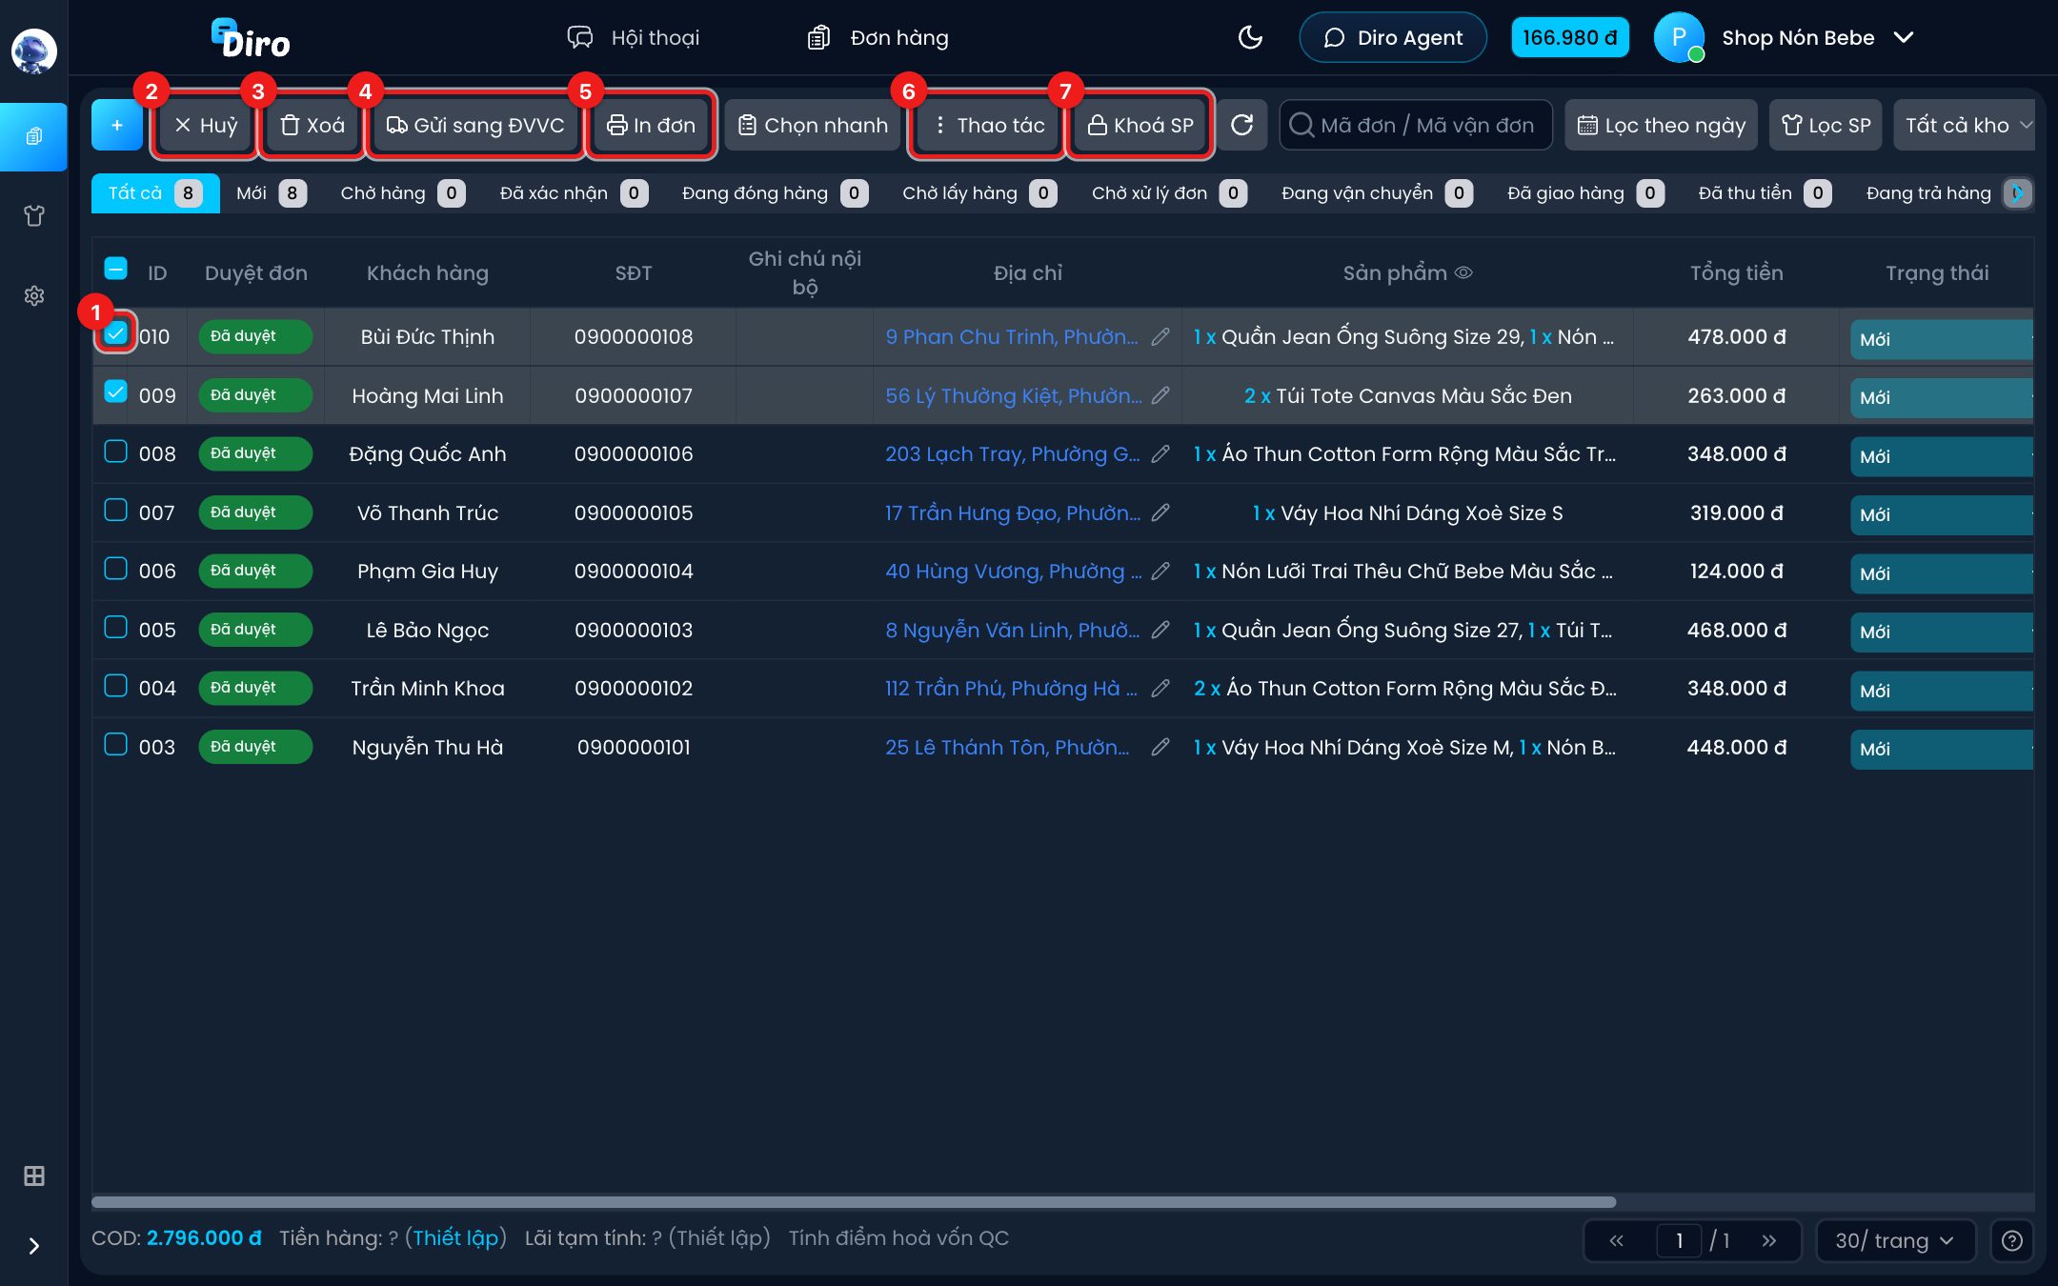
Task: Open the Thao tác actions menu
Action: 988,125
